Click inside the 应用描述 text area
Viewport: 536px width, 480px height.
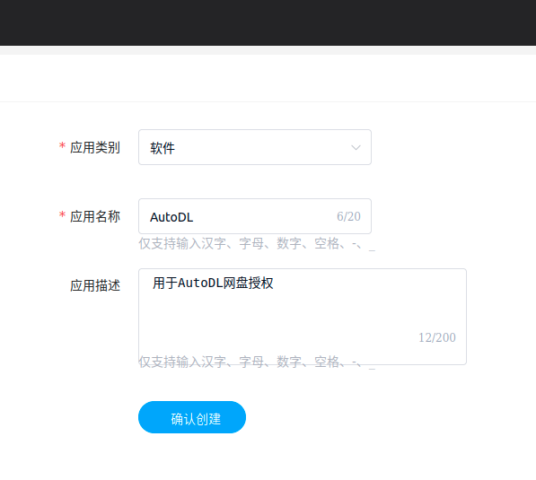pos(303,317)
